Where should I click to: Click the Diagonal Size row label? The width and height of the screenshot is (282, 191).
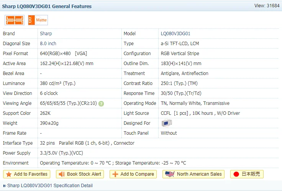coord(16,44)
